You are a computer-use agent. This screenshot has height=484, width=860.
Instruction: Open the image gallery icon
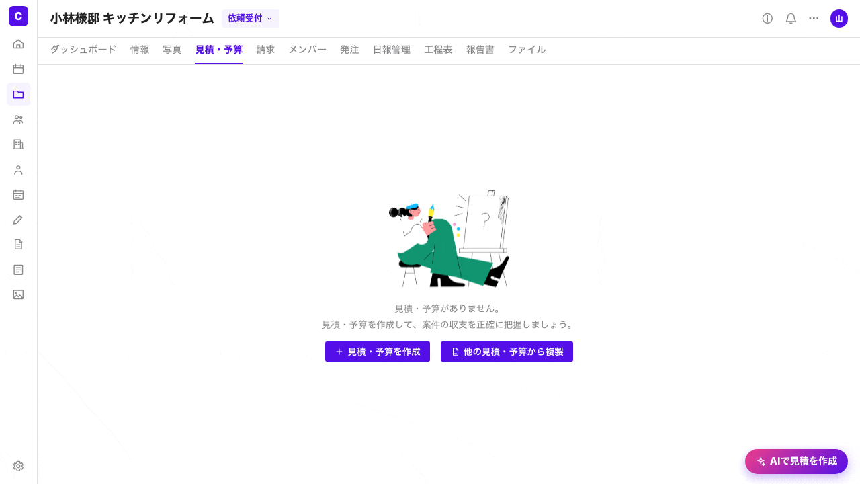pos(18,294)
